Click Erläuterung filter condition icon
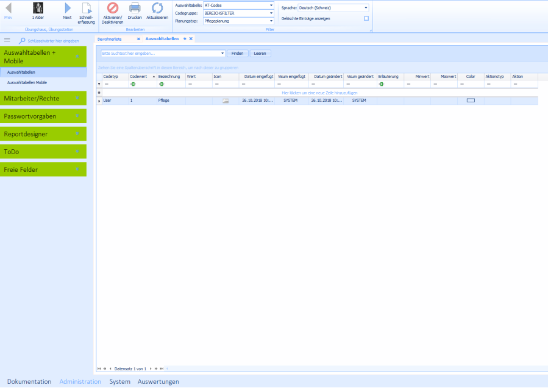 coord(382,84)
